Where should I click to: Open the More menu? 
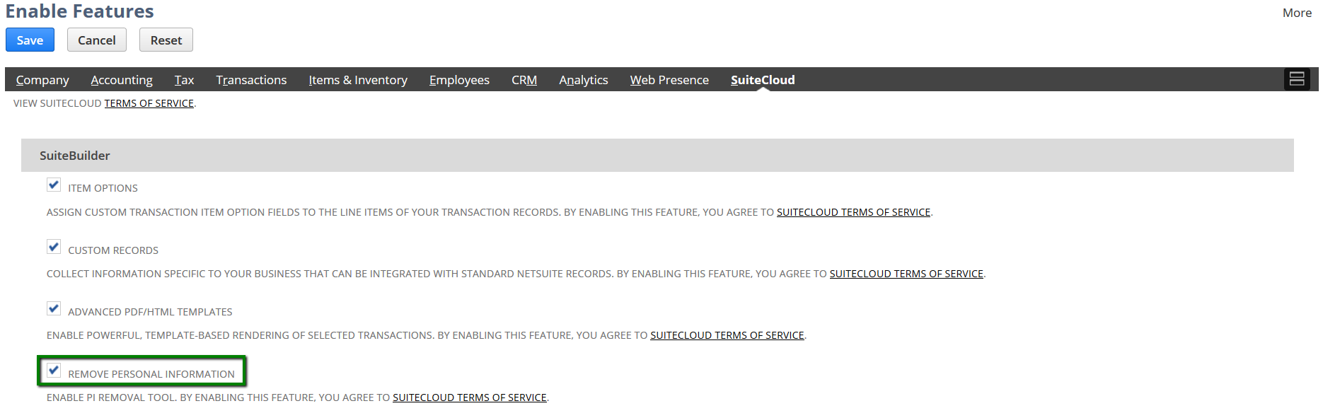[1297, 13]
